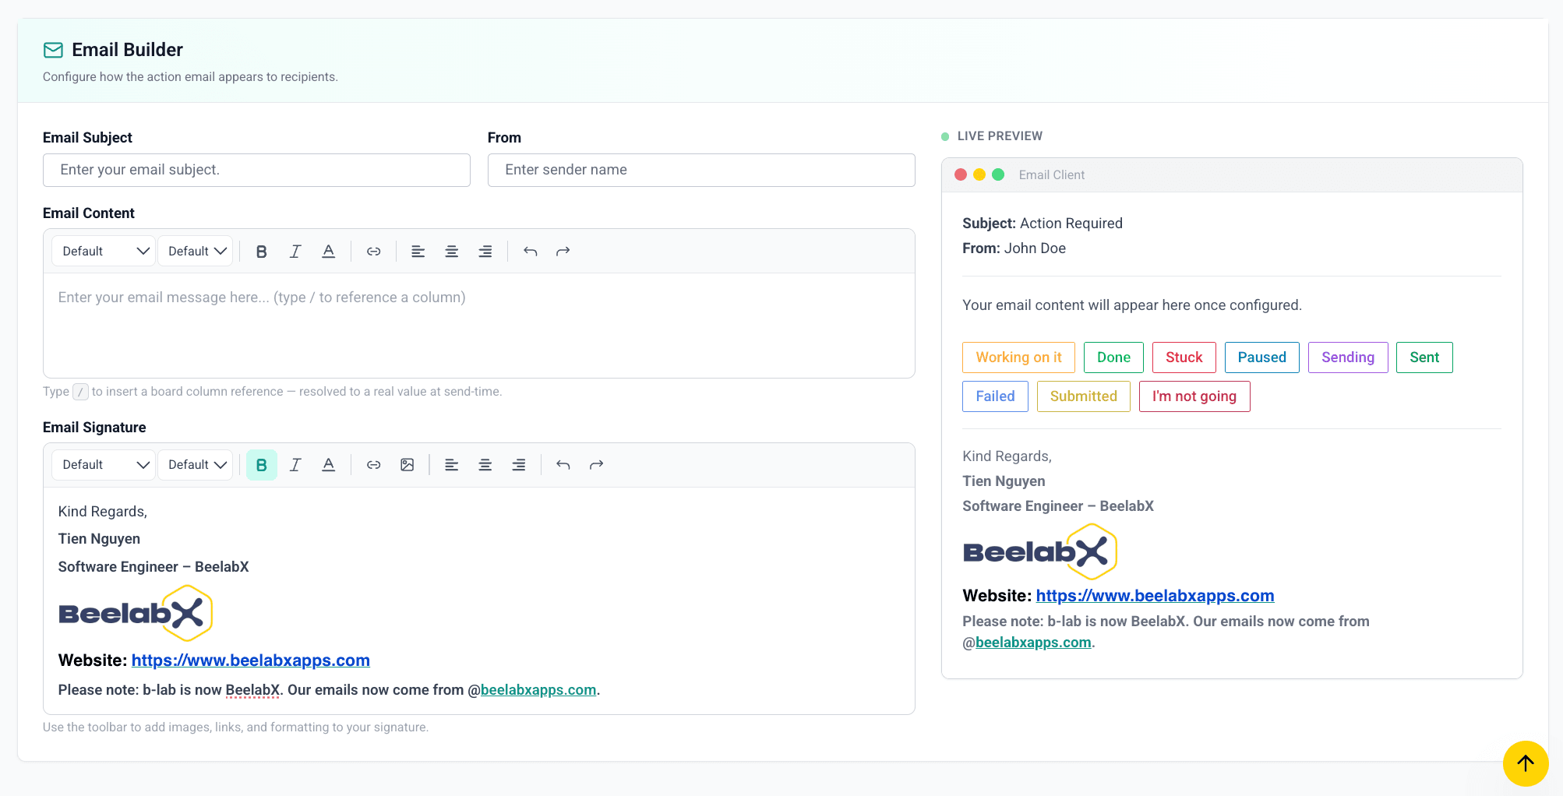
Task: Undo in Email Content toolbar
Action: (531, 251)
